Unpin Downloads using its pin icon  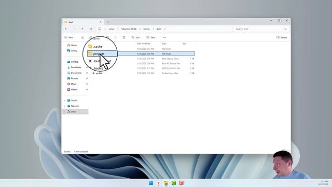click(x=87, y=68)
